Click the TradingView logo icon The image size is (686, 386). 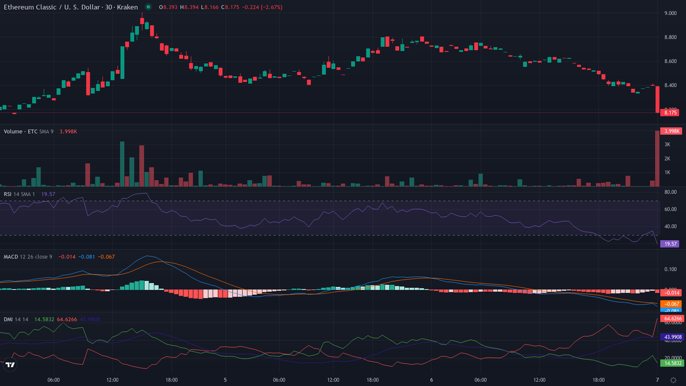10,364
